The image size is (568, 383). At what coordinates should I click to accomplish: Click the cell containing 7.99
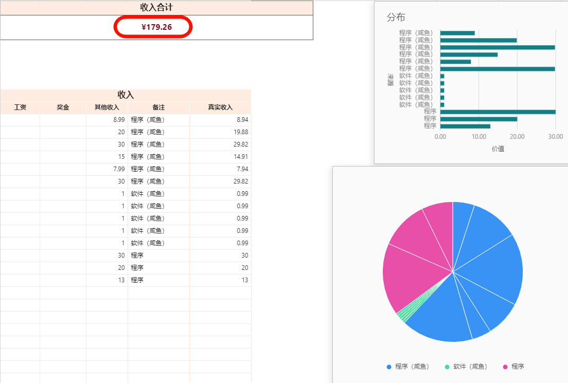click(106, 169)
